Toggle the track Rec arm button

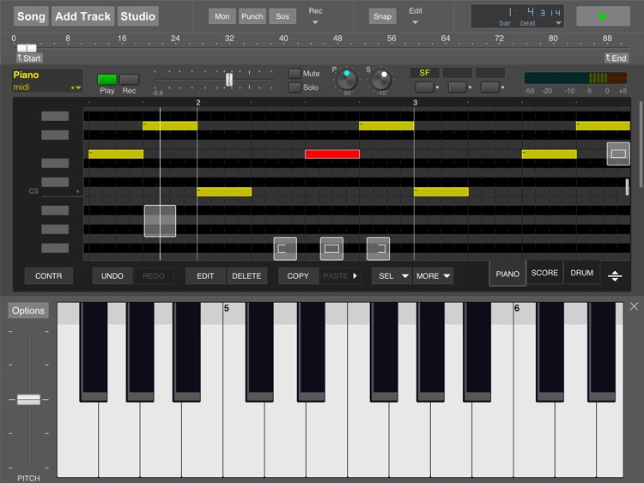click(x=129, y=79)
